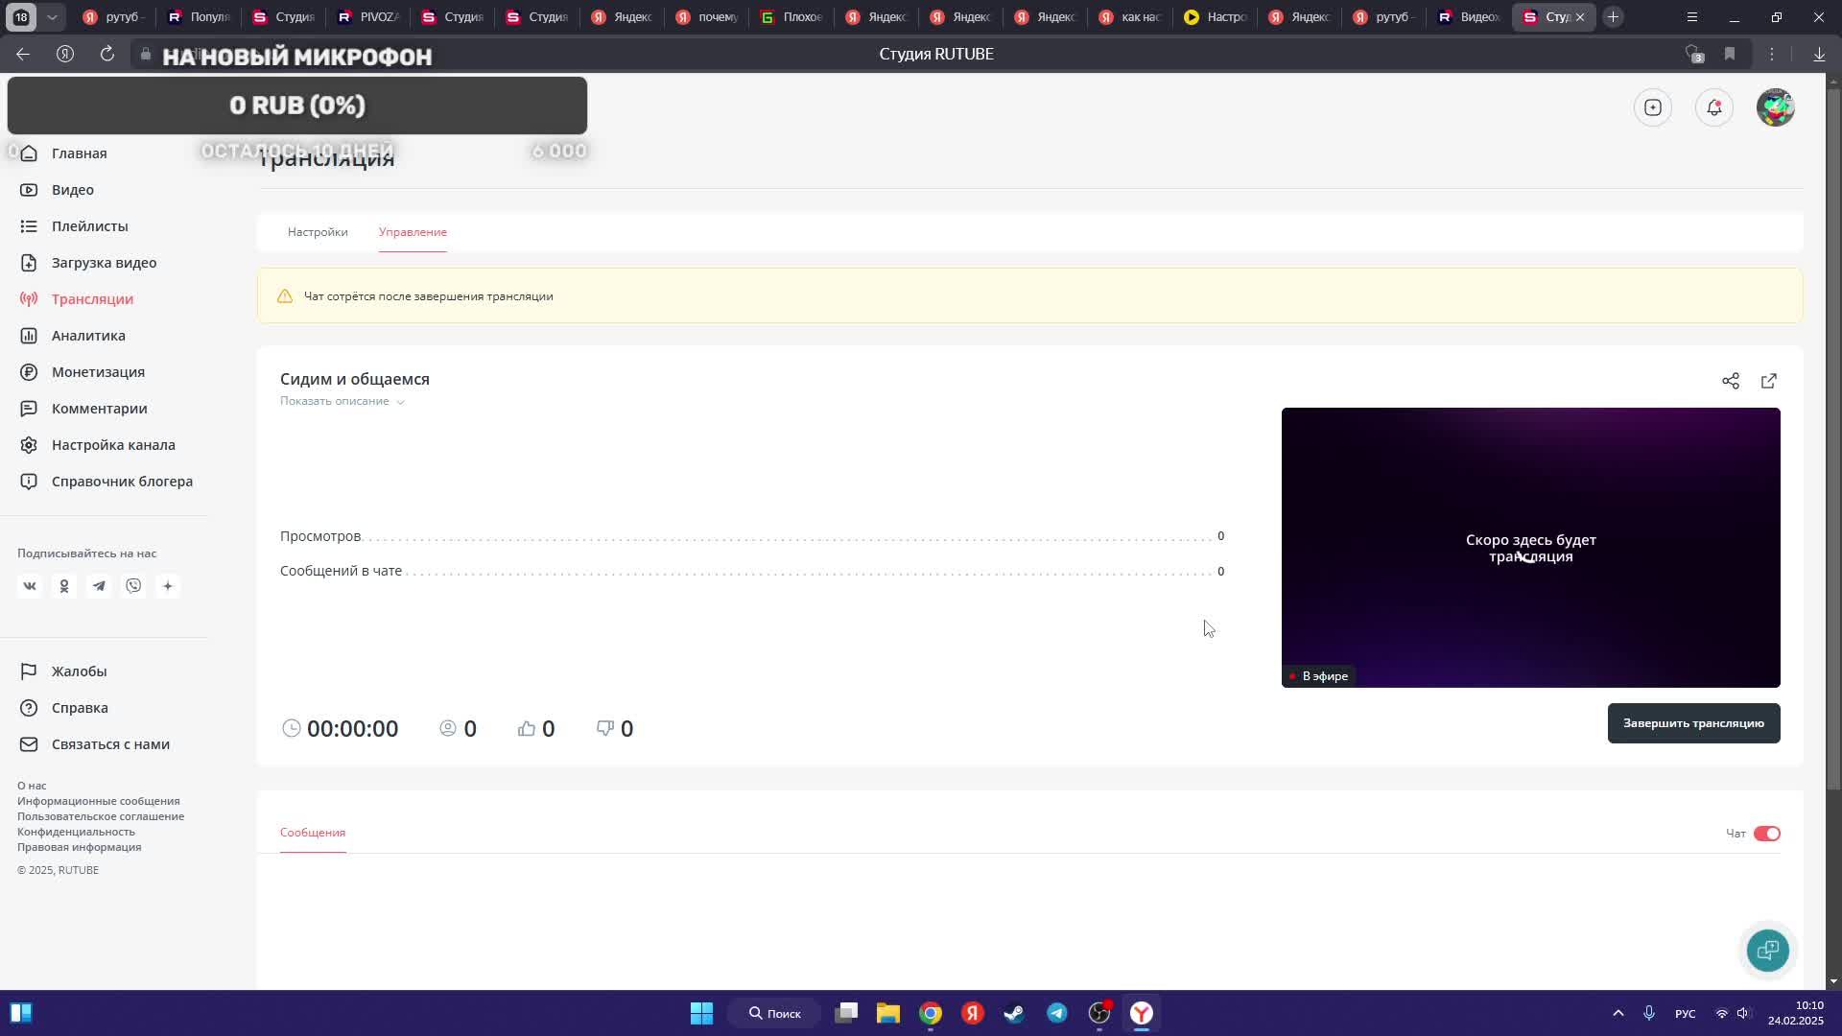Reload the page with refresh icon
The width and height of the screenshot is (1842, 1036).
[x=107, y=54]
